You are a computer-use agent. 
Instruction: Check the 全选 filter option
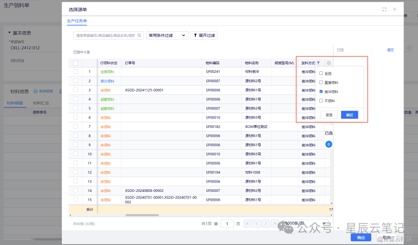[x=321, y=73]
